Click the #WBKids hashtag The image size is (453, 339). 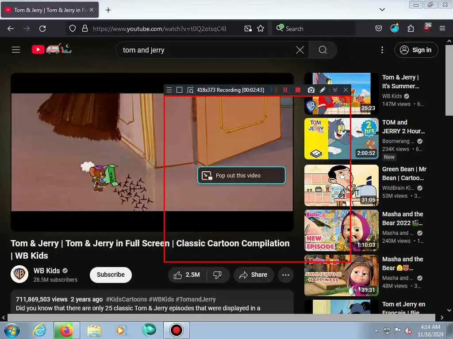tap(161, 299)
